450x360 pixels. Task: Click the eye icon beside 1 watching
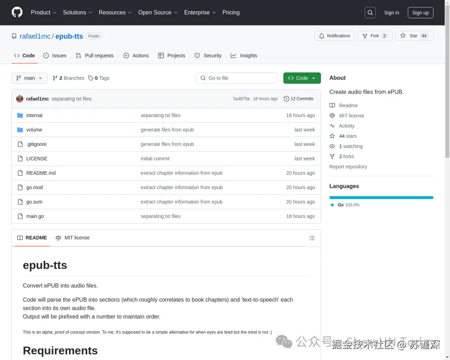pos(332,146)
